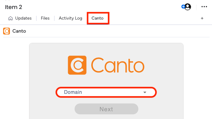Add a new view with the plus icon
Viewport: 212px width, 119px height.
point(202,18)
